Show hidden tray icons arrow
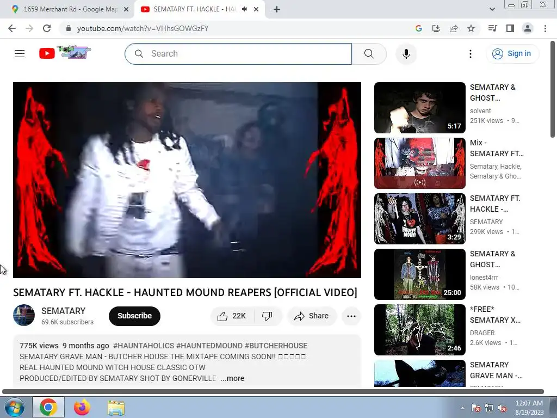 462,408
